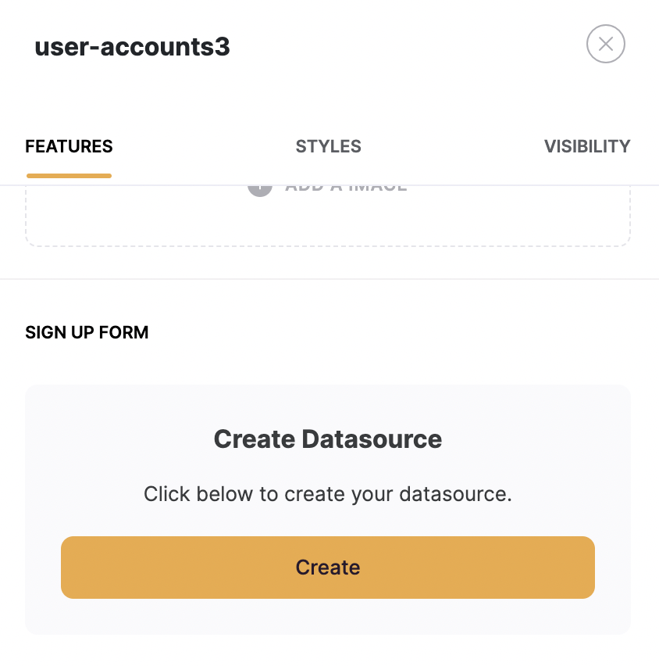Select the circular upload icon above ADD A IMAGE
The image size is (659, 666).
[x=259, y=186]
